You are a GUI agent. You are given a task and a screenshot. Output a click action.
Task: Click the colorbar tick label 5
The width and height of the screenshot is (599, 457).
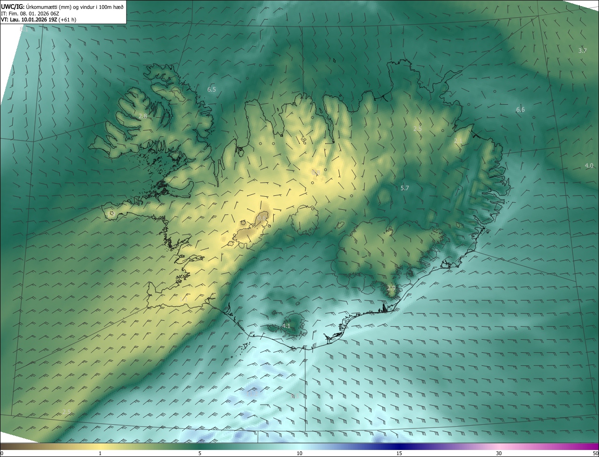[x=200, y=454]
